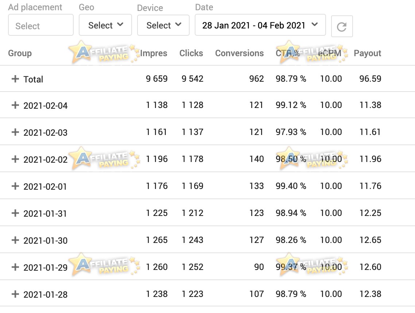The width and height of the screenshot is (415, 313).
Task: Click payout value 11.96
Action: pyautogui.click(x=370, y=159)
